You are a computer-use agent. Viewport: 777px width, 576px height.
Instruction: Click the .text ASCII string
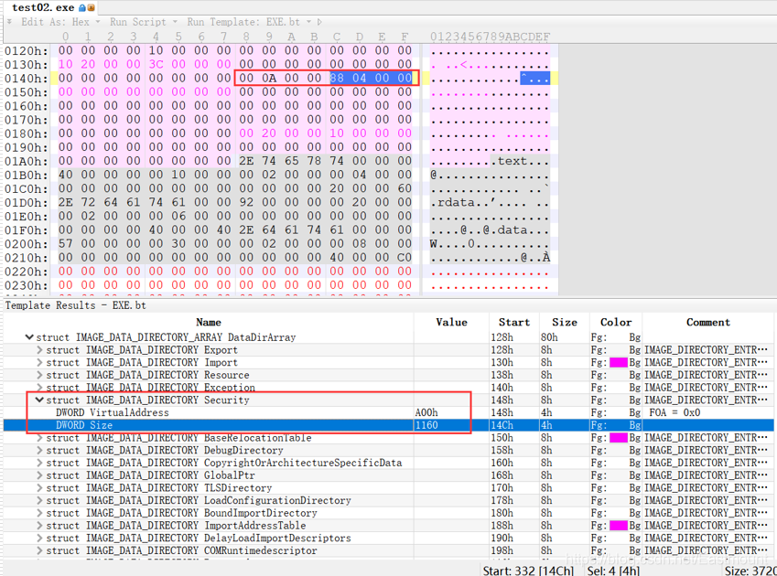[509, 161]
